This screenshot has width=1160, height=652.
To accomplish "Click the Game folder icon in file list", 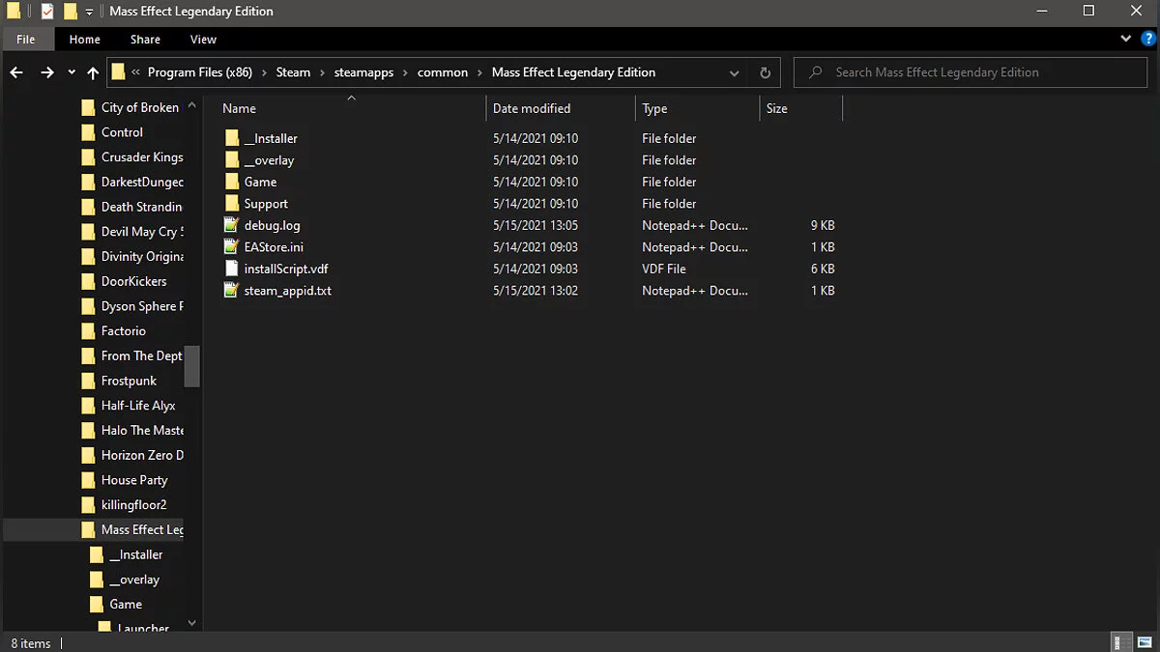I will click(231, 182).
